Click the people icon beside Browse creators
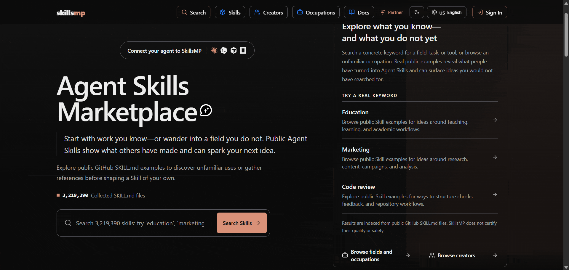This screenshot has height=270, width=569. [432, 255]
